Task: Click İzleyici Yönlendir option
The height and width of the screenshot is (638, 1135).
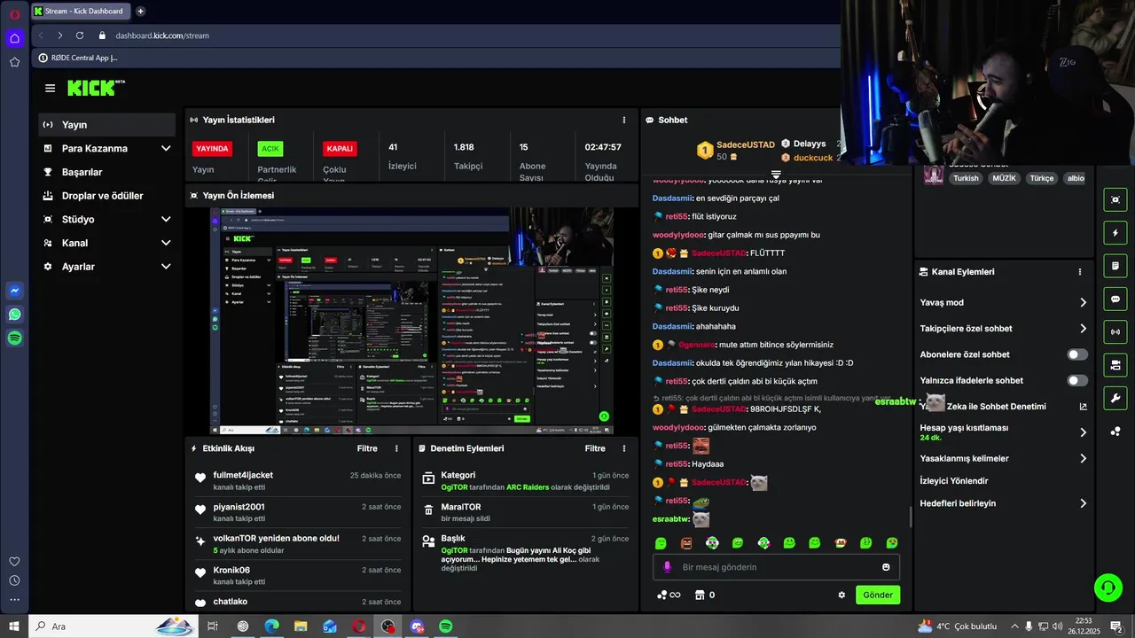Action: [954, 481]
